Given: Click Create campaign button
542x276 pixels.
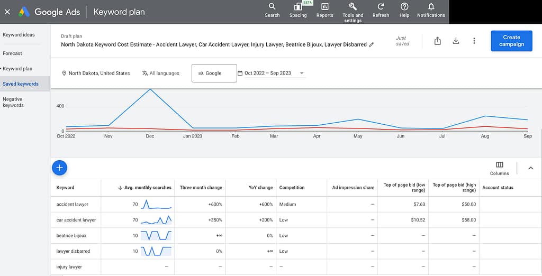Looking at the screenshot, I should coord(511,41).
